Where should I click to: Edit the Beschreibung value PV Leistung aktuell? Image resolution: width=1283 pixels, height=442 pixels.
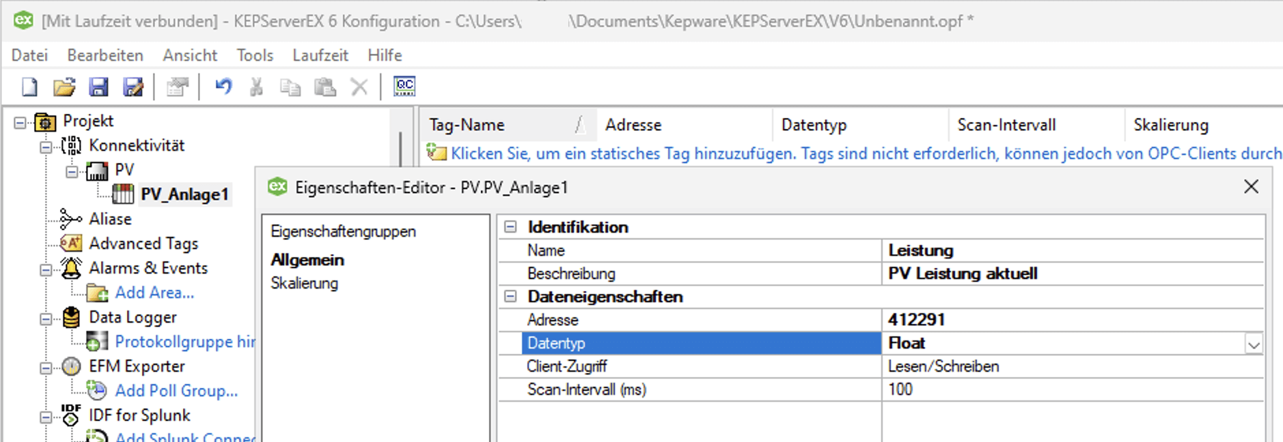point(1073,274)
